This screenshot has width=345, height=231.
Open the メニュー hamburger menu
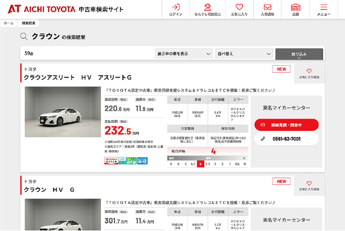(x=324, y=10)
